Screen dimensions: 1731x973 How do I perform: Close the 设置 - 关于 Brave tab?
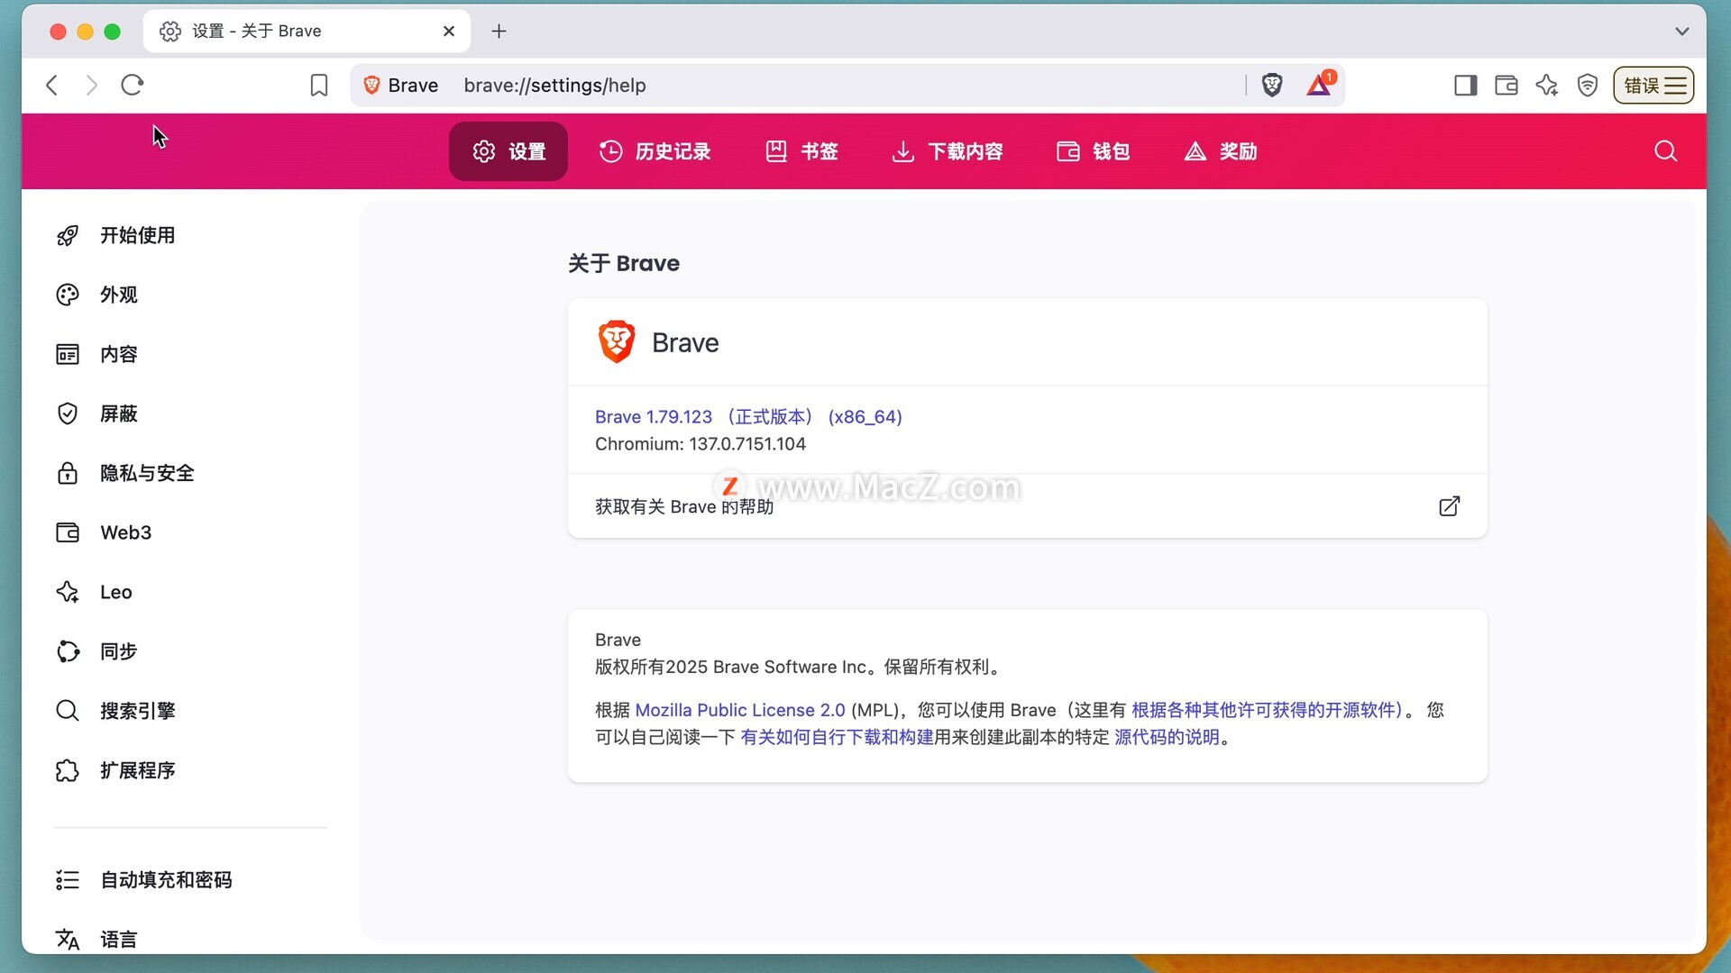[x=449, y=32]
